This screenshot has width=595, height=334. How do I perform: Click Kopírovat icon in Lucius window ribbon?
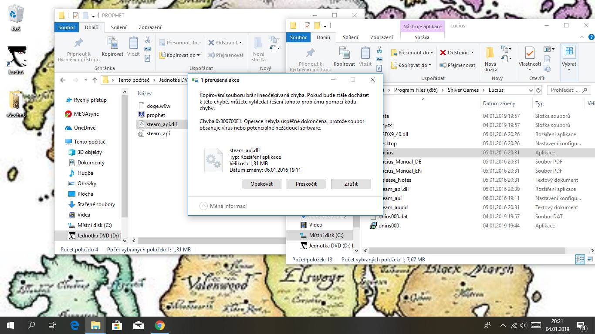tap(344, 57)
